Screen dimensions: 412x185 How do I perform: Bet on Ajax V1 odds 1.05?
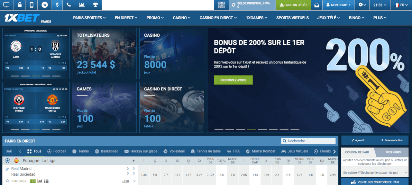point(15,68)
